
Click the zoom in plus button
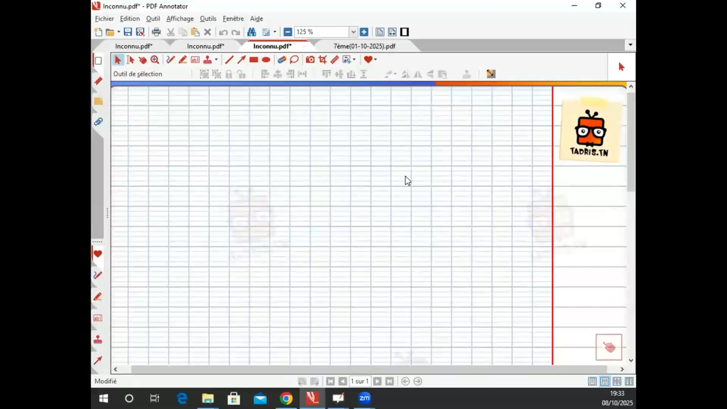[364, 32]
